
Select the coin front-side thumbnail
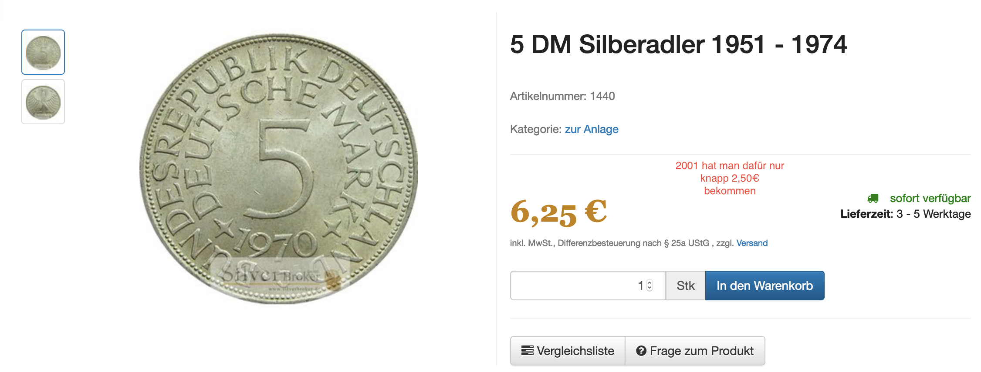pos(43,52)
